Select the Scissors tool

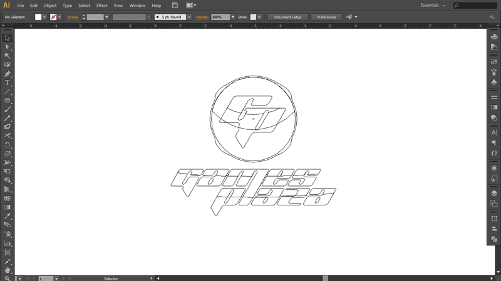8,136
